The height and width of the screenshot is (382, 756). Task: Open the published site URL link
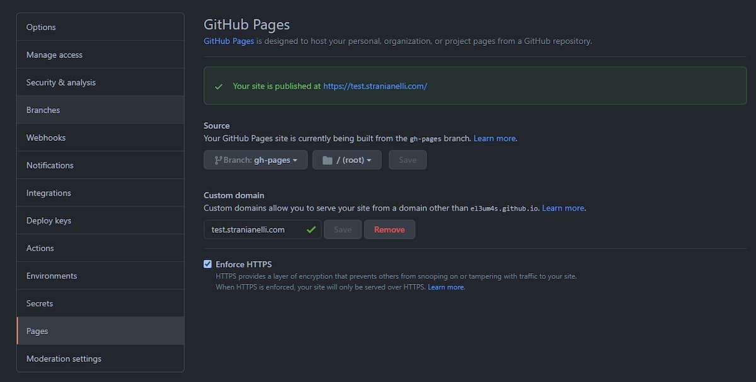click(375, 86)
